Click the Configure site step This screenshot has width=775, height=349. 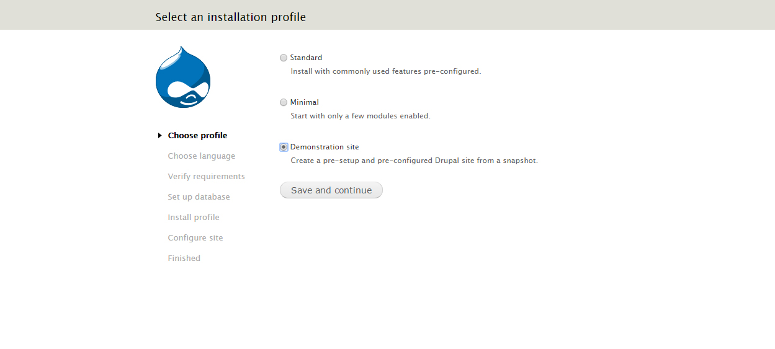click(195, 238)
